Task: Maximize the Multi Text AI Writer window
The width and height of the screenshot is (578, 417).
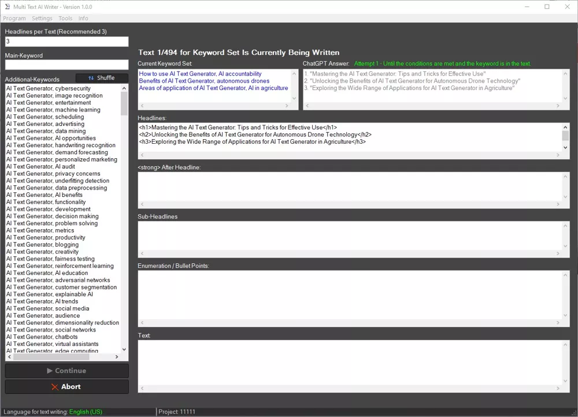Action: coord(547,6)
